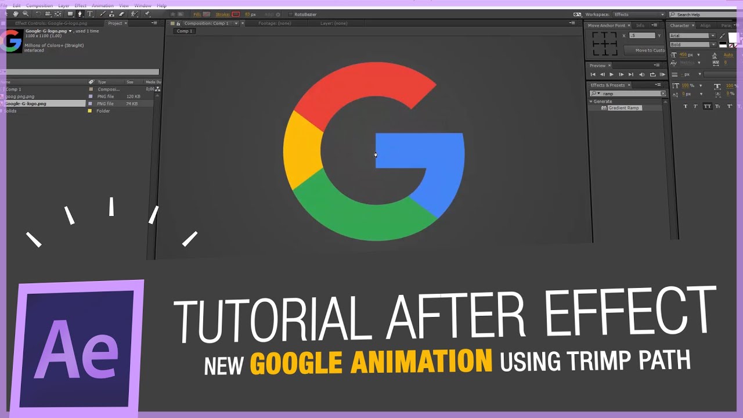Select the Rectangle shape tool
Image resolution: width=743 pixels, height=418 pixels.
pyautogui.click(x=70, y=14)
